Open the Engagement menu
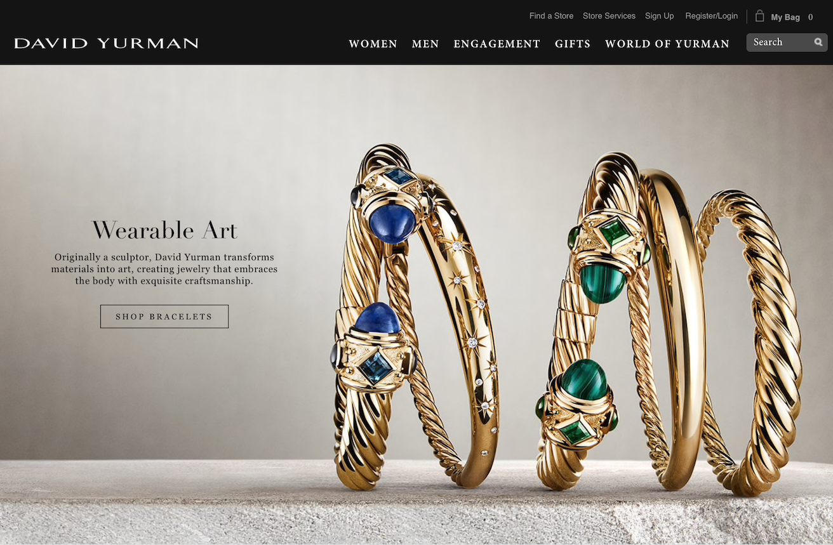 [x=496, y=44]
